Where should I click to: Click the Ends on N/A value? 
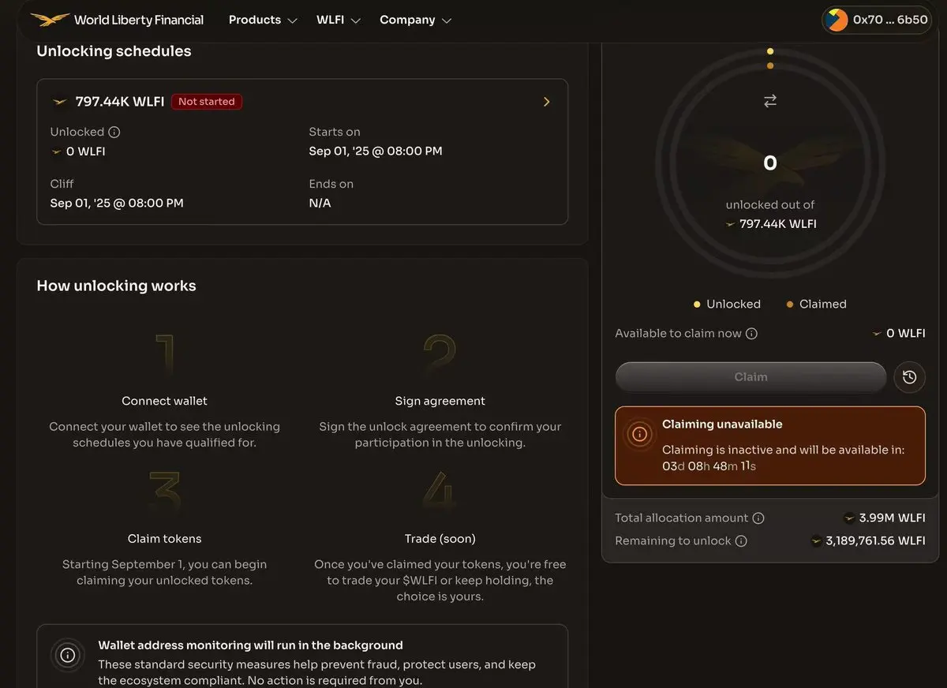tap(320, 203)
